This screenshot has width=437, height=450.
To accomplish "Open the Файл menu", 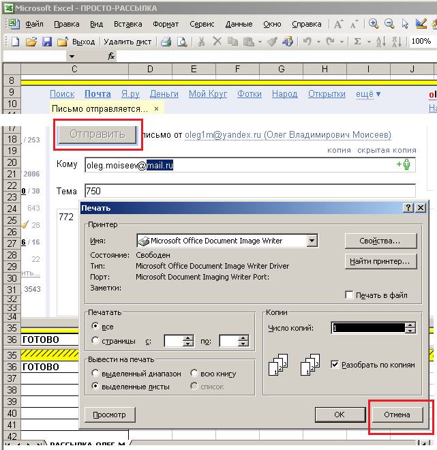I will [34, 24].
